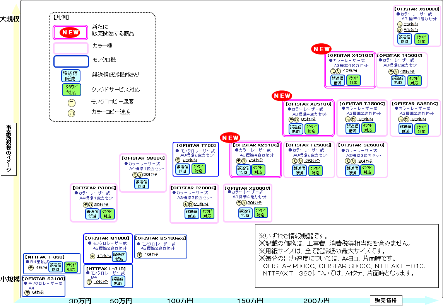The image size is (443, 306).
Task: Click the NTTFAX L-310 product title
Action: (x=106, y=269)
